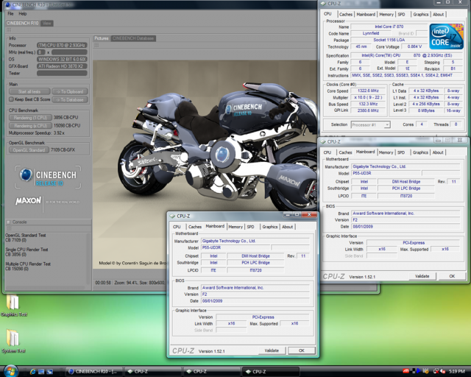
Task: Click Validate in the inactive Mainboard CPU-Z window
Action: coord(422,276)
